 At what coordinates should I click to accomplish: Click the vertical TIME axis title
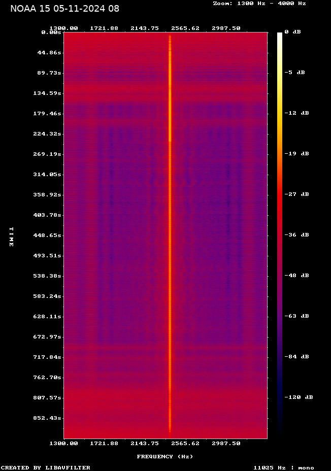pos(11,237)
